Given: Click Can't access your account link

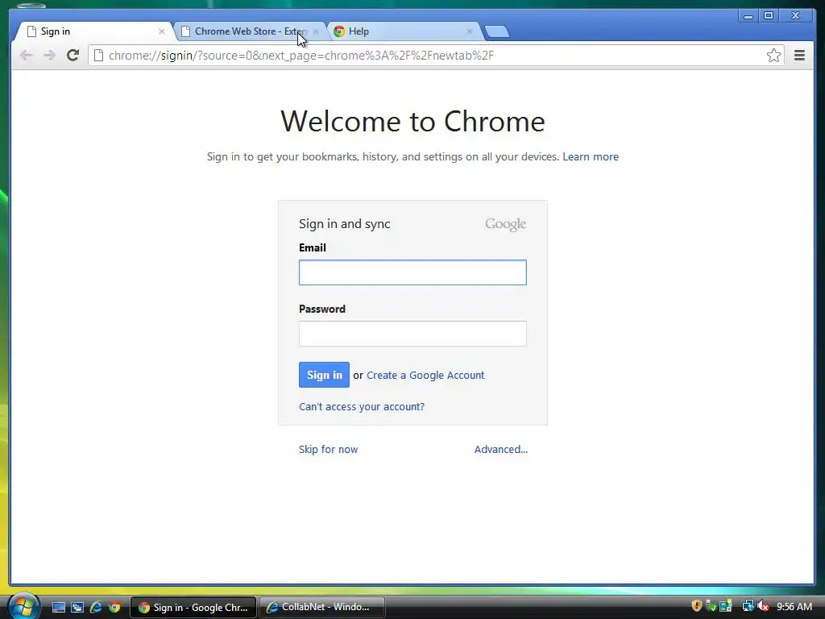Looking at the screenshot, I should click(x=362, y=406).
